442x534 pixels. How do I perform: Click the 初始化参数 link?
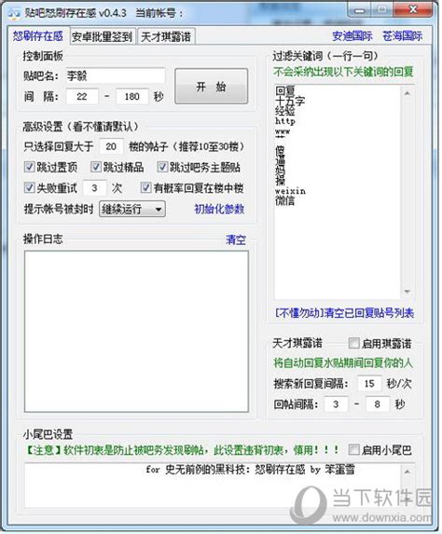coord(219,209)
